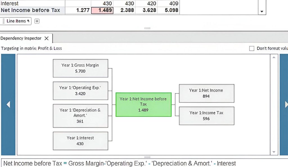The height and width of the screenshot is (167, 288).
Task: Switch to the Line Items tab
Action: 17,21
